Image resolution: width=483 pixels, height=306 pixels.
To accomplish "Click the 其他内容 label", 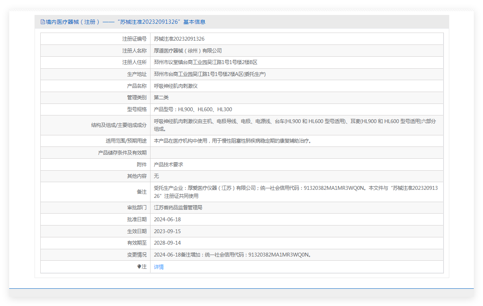I will pyautogui.click(x=137, y=176).
